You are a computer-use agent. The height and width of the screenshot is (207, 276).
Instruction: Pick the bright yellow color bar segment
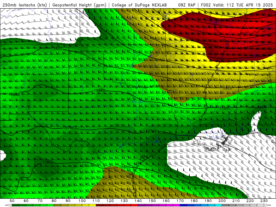(x=92, y=205)
